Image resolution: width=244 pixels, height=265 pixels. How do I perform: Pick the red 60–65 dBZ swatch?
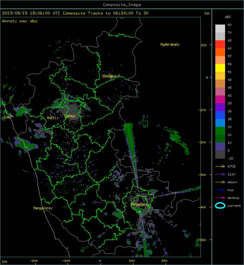[x=220, y=44]
